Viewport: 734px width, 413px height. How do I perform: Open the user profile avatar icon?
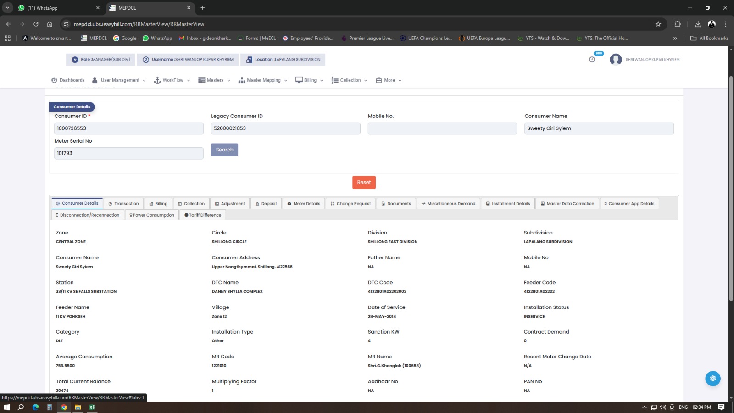tap(616, 60)
